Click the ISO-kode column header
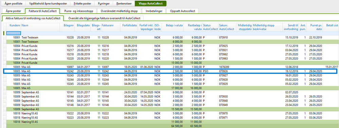 pyautogui.click(x=157, y=27)
